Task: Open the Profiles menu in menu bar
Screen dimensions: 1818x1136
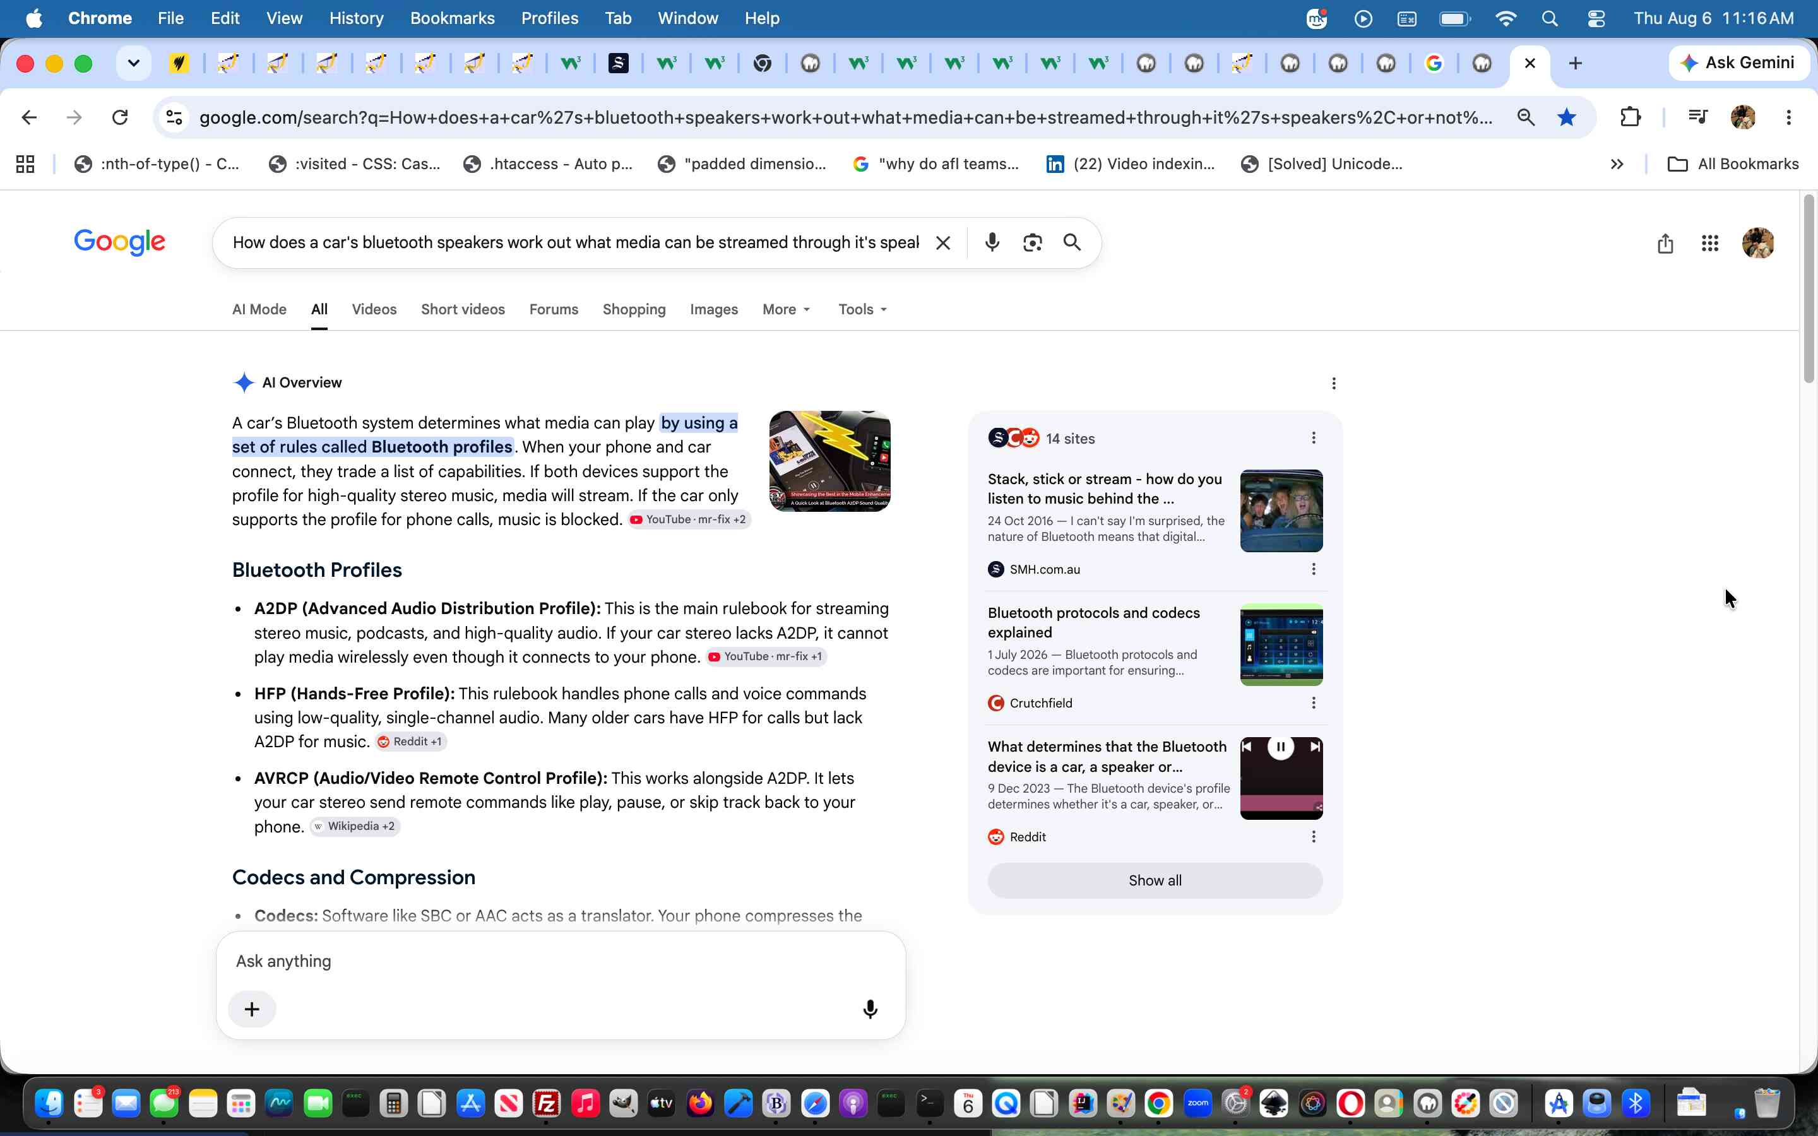Action: [549, 18]
